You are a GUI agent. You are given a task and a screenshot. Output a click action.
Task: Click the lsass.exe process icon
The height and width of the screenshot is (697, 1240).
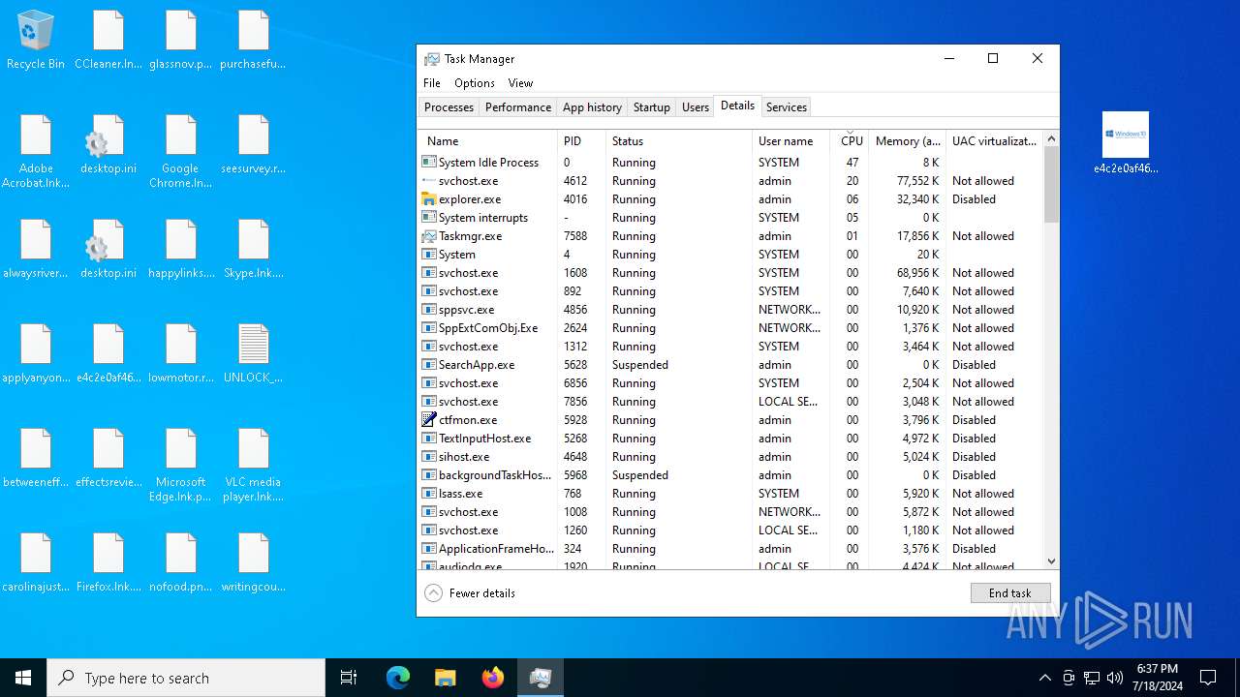click(x=430, y=494)
